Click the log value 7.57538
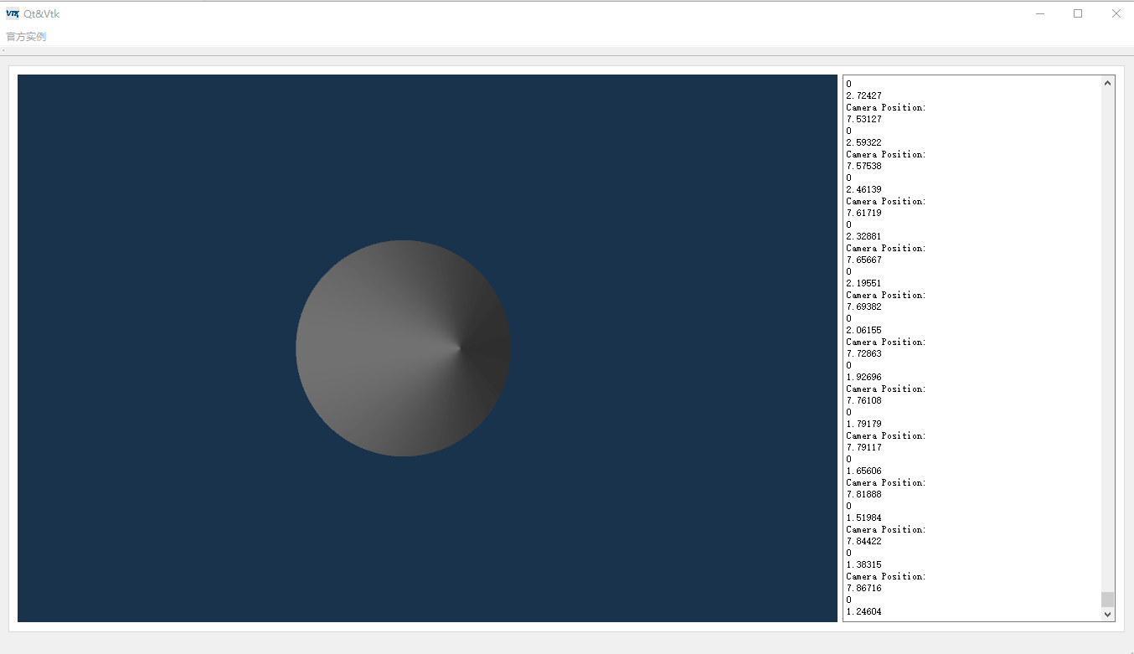 click(863, 167)
